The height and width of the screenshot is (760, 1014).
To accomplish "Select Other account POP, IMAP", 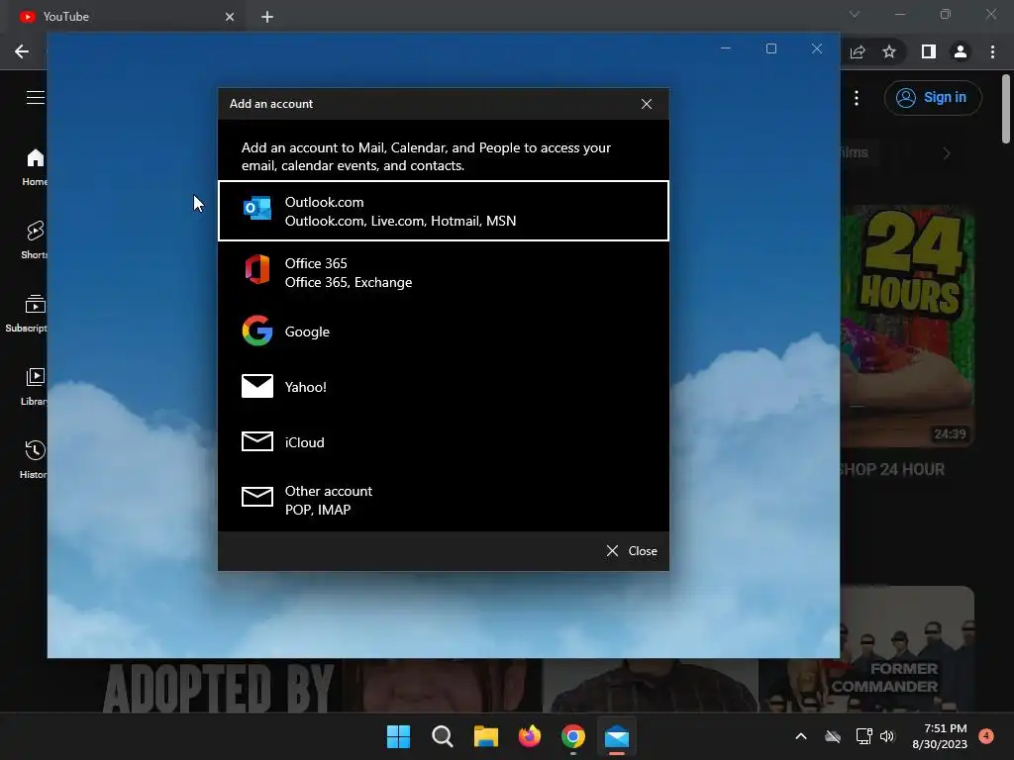I will [444, 500].
